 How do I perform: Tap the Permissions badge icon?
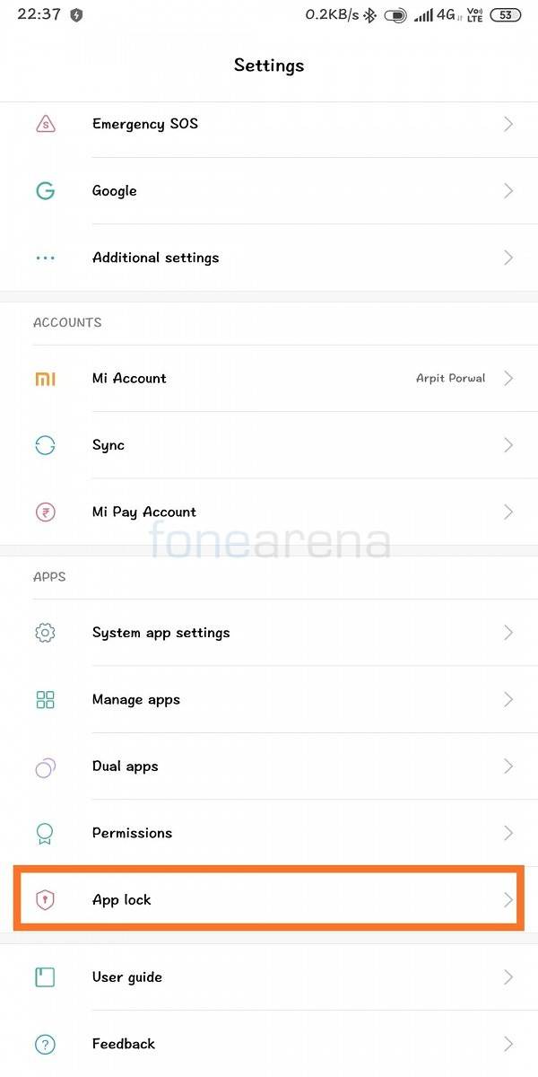coord(45,833)
